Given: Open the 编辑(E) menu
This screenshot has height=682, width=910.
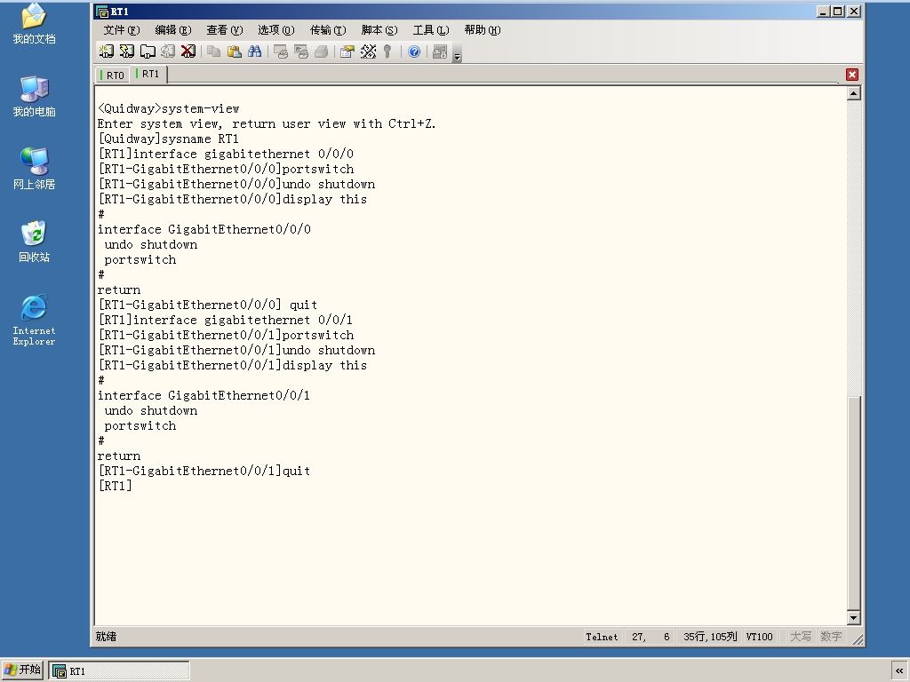Looking at the screenshot, I should [x=173, y=30].
